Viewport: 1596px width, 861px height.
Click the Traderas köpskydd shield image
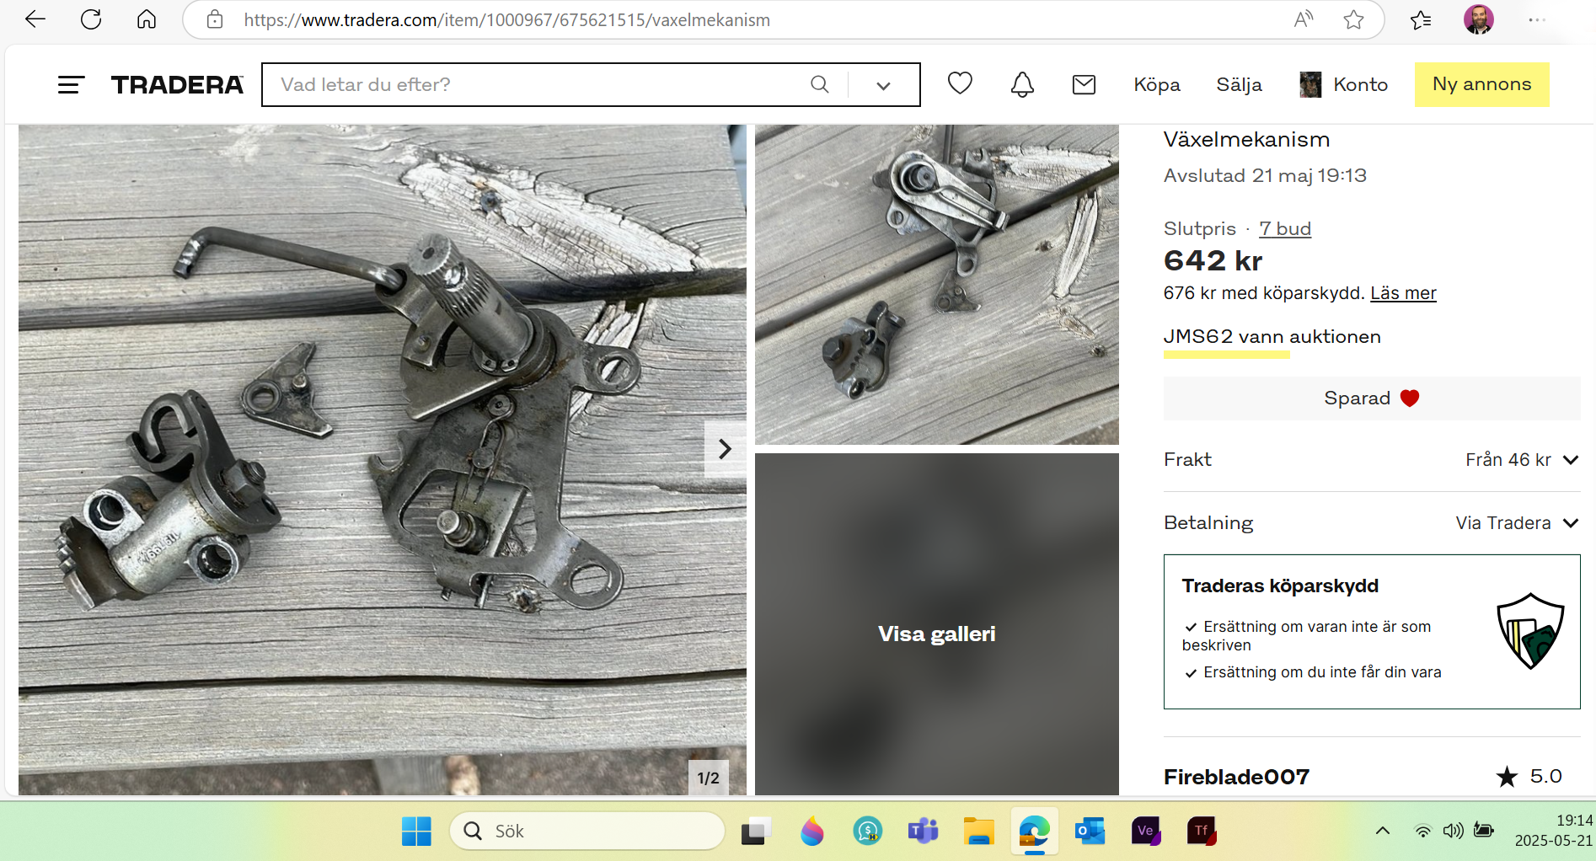click(1530, 631)
